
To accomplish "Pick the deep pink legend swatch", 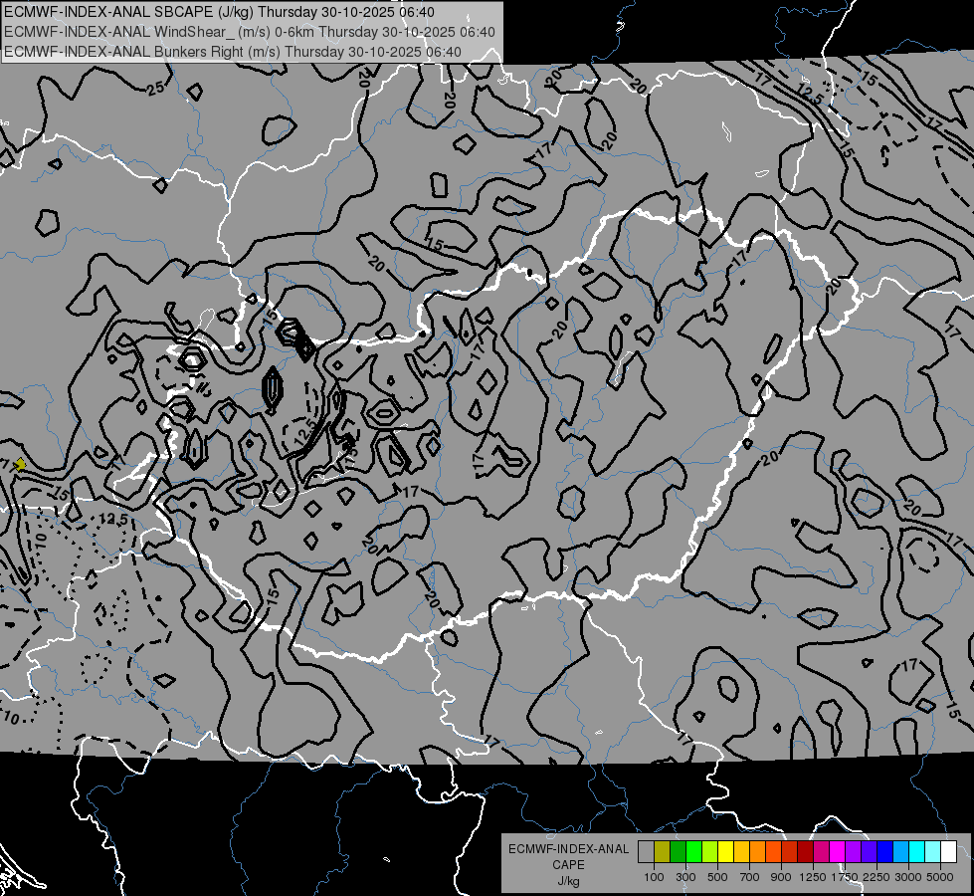I will coord(822,851).
